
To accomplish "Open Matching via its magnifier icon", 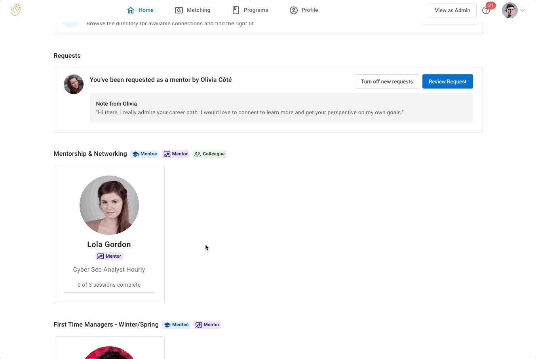I will tap(179, 10).
